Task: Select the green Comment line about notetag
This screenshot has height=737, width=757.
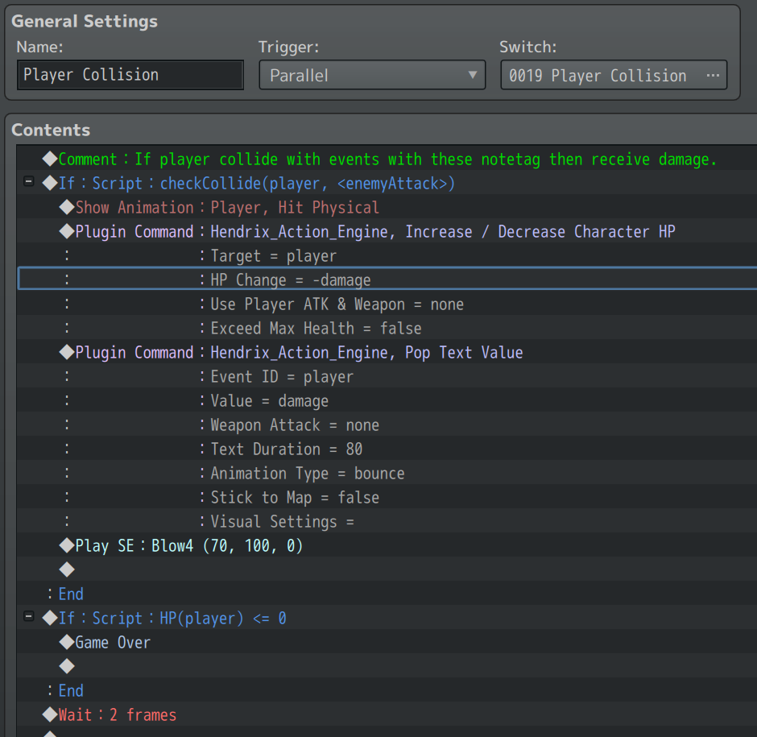Action: [x=387, y=159]
